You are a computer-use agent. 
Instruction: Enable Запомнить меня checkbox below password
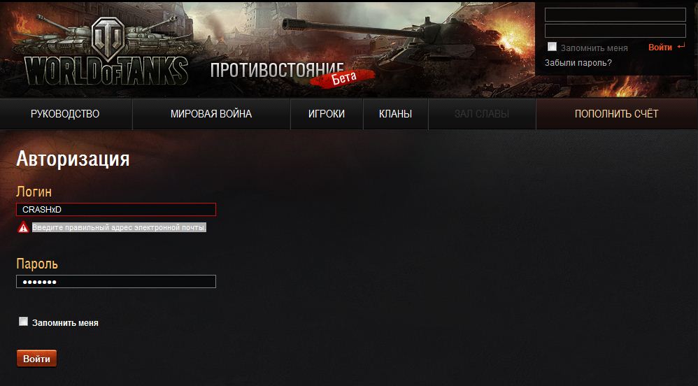tap(24, 322)
